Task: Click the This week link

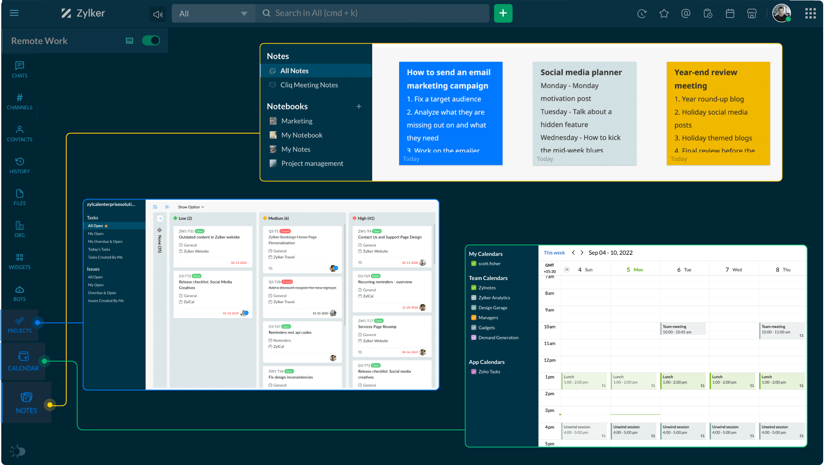Action: [x=554, y=253]
